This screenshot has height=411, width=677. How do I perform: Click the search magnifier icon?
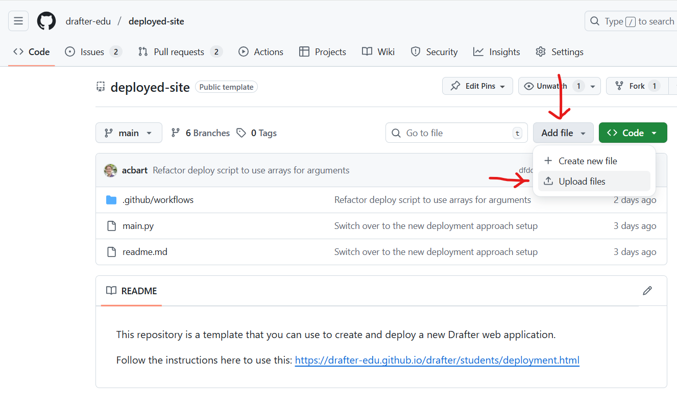[594, 21]
